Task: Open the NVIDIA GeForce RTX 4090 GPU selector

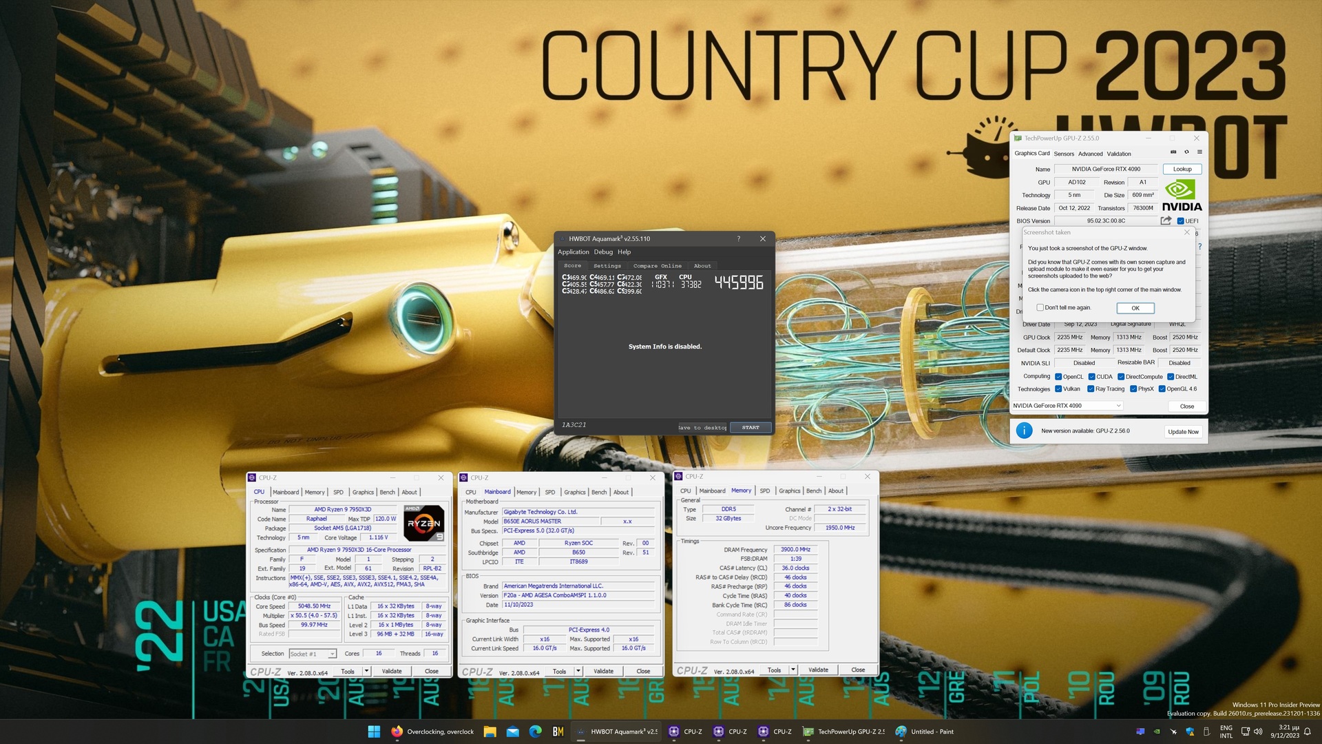Action: [1067, 406]
